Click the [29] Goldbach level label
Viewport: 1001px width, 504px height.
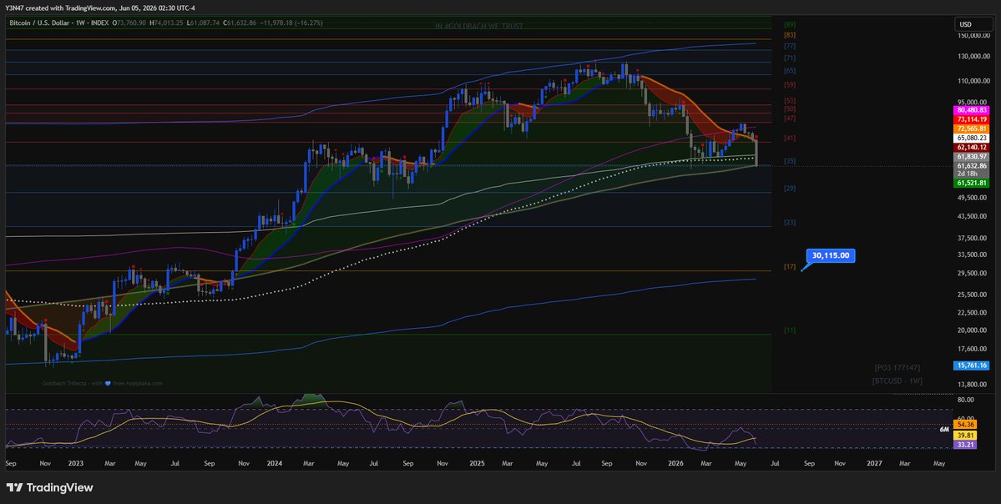(x=789, y=189)
